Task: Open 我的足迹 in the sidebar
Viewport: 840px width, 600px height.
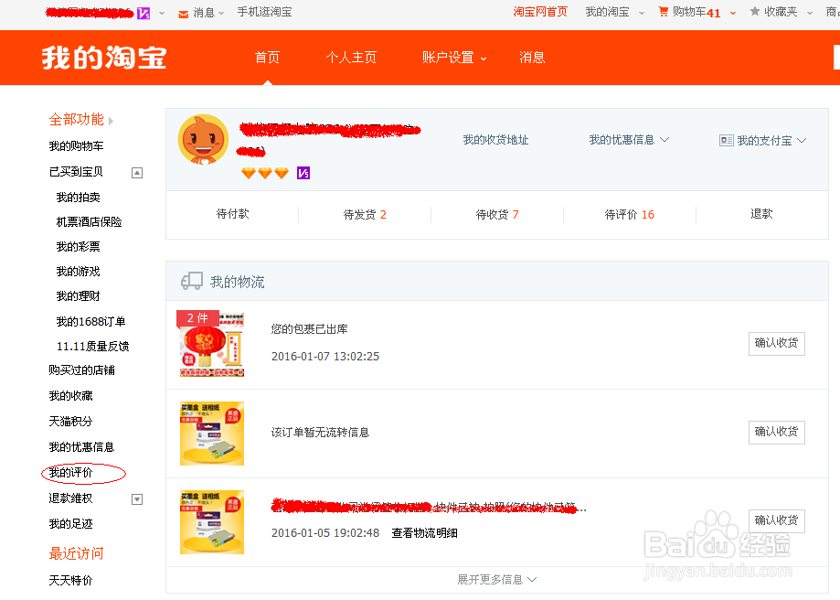Action: [70, 524]
